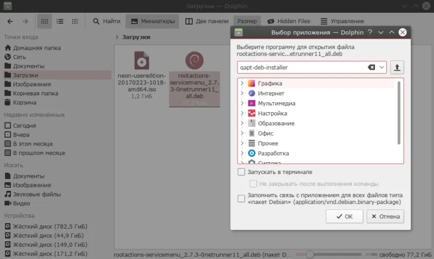Image resolution: width=434 pixels, height=259 pixels.
Task: Confirm with the OK button
Action: (345, 216)
